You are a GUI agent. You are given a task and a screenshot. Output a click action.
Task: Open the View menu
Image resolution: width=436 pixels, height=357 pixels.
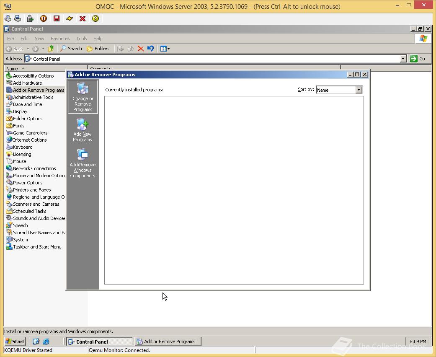click(x=39, y=39)
